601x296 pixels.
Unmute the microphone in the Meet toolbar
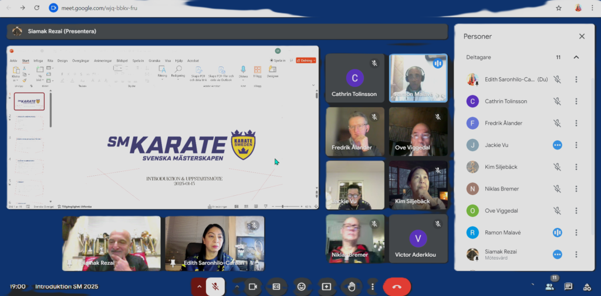click(x=215, y=287)
